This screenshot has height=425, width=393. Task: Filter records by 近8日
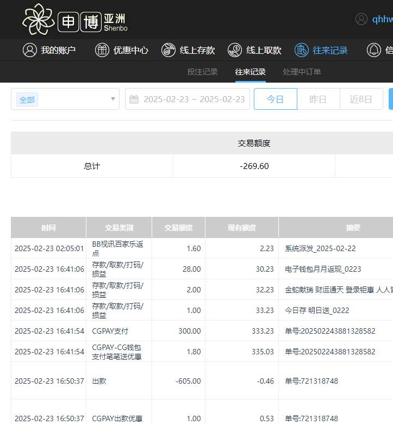coord(361,99)
